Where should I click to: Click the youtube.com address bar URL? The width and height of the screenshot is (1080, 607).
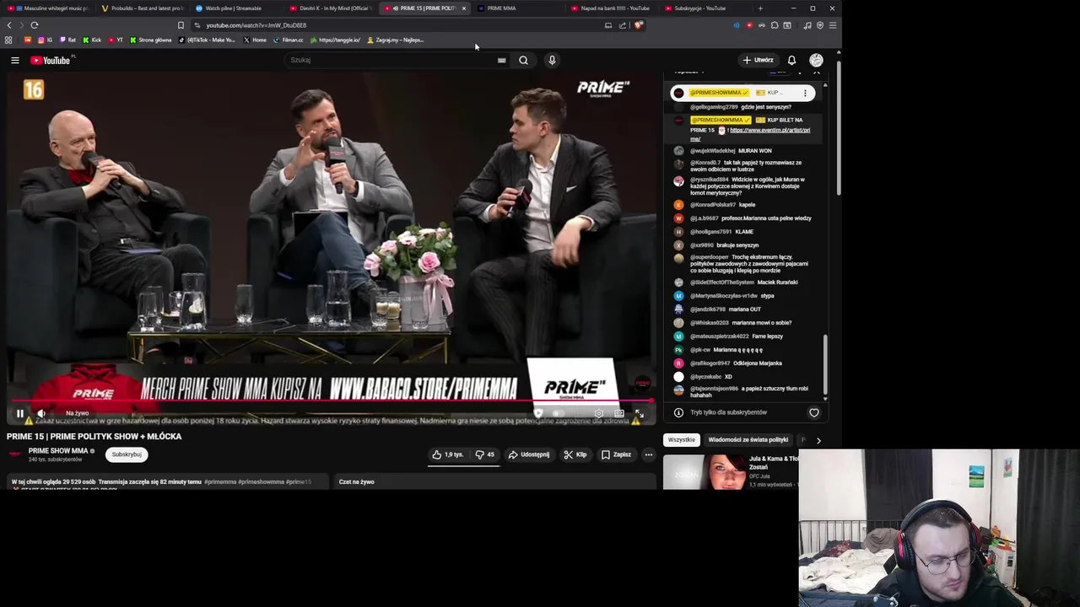coord(256,25)
